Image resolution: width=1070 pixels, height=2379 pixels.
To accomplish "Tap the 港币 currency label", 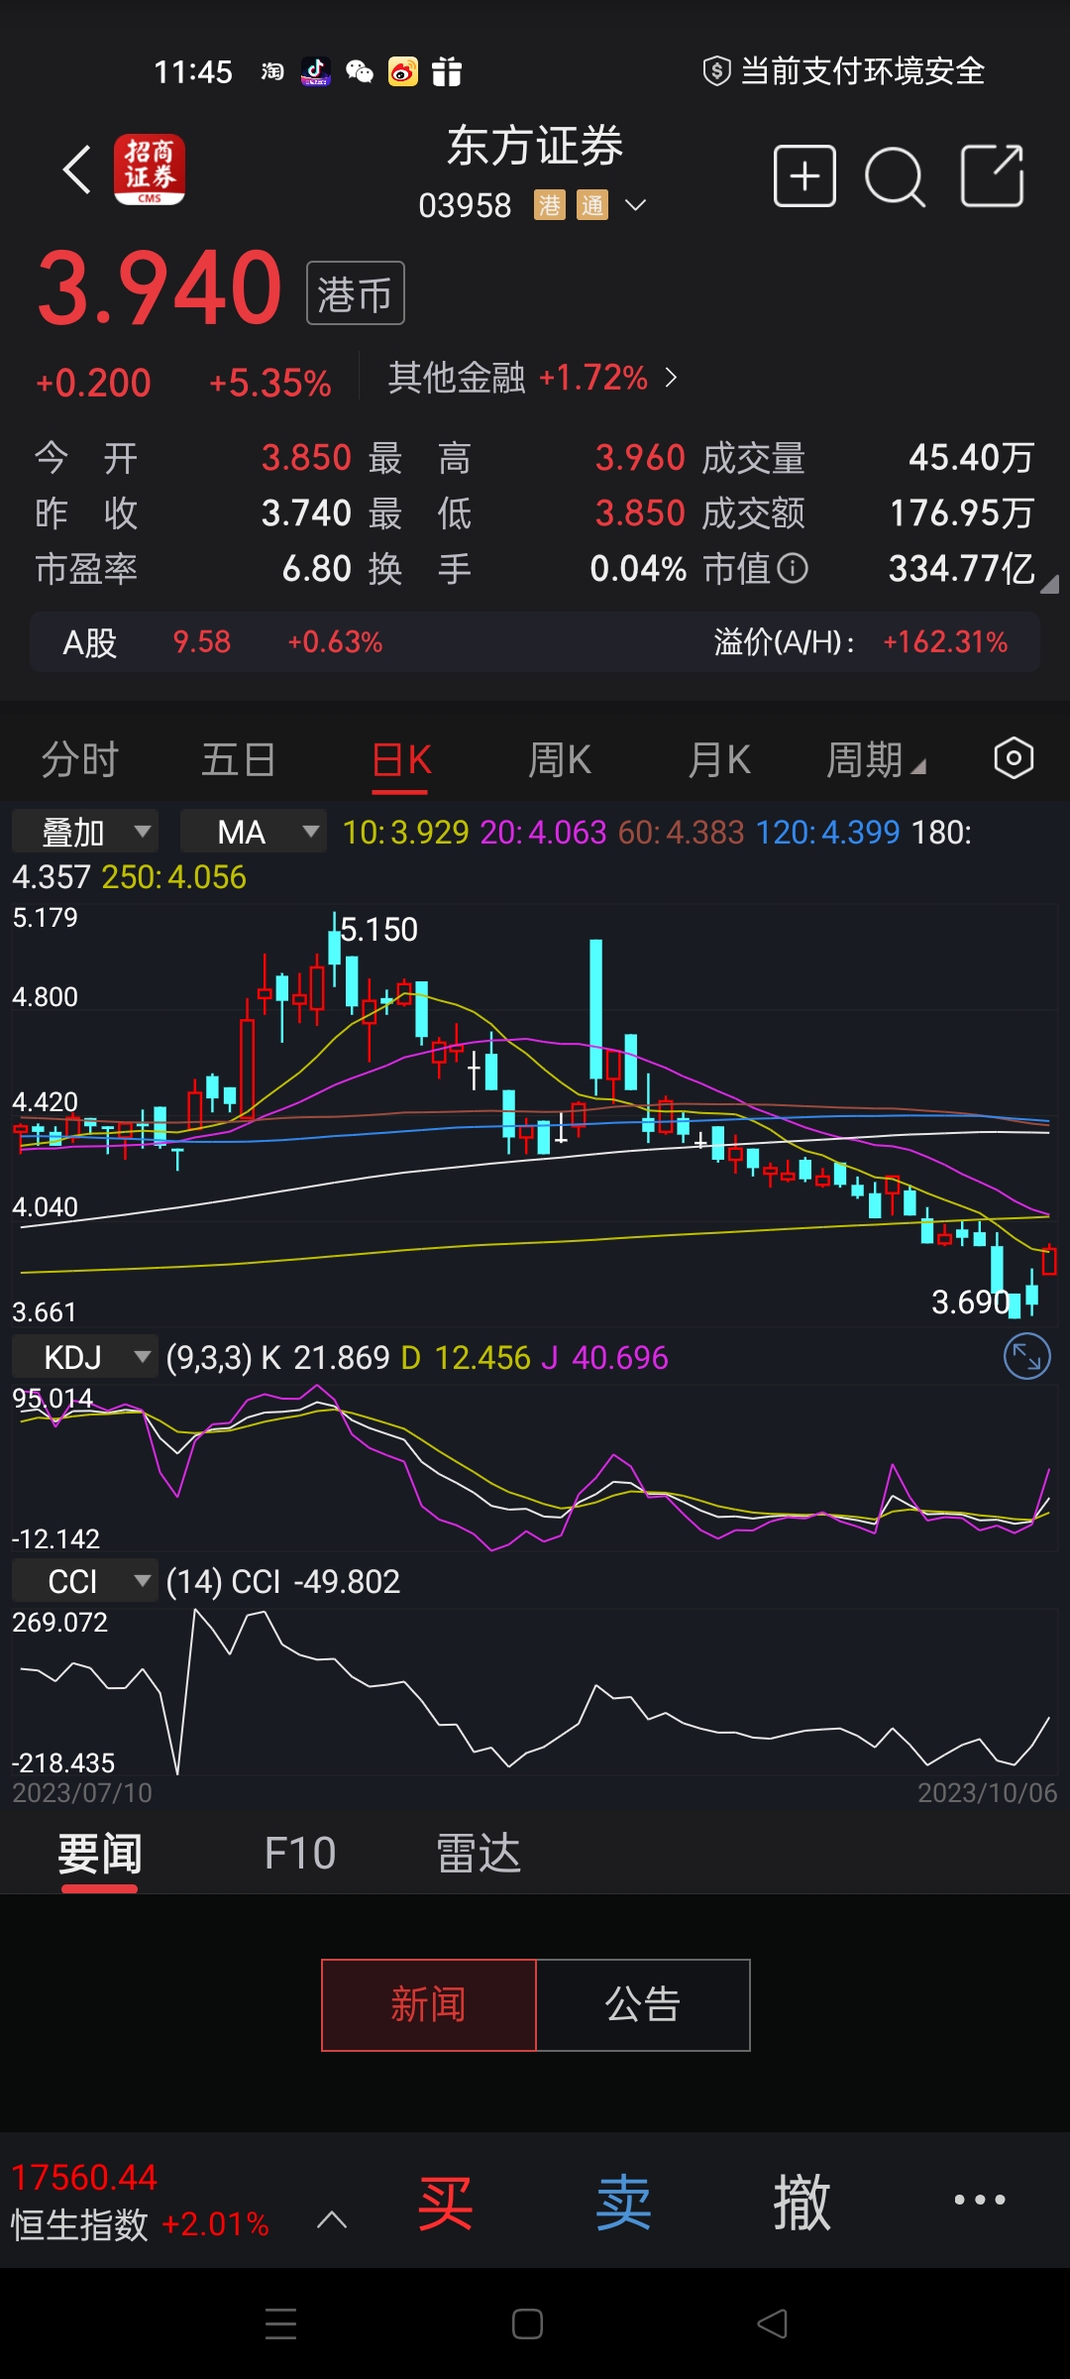I will click(x=356, y=293).
